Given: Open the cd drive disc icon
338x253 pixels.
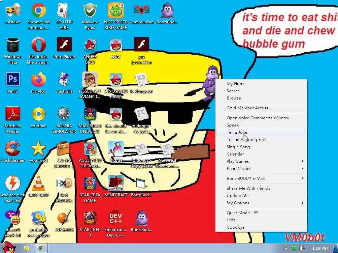Looking at the screenshot, I should coord(38,114).
